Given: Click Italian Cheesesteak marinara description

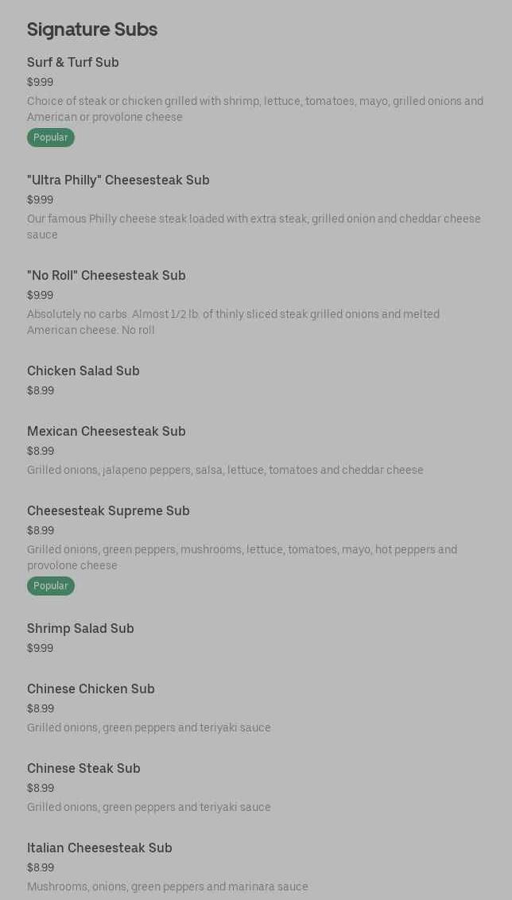Looking at the screenshot, I should pos(167,886).
